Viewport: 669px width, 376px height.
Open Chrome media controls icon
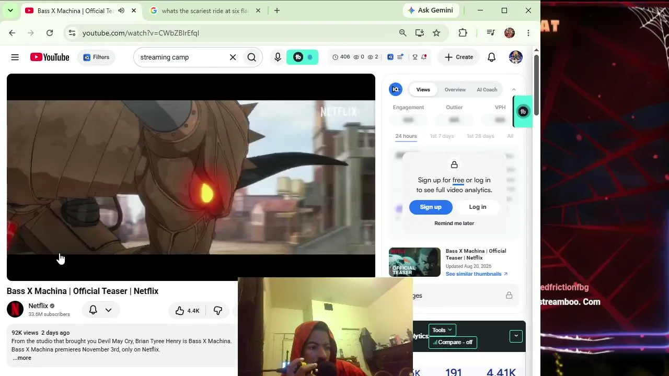tap(490, 33)
